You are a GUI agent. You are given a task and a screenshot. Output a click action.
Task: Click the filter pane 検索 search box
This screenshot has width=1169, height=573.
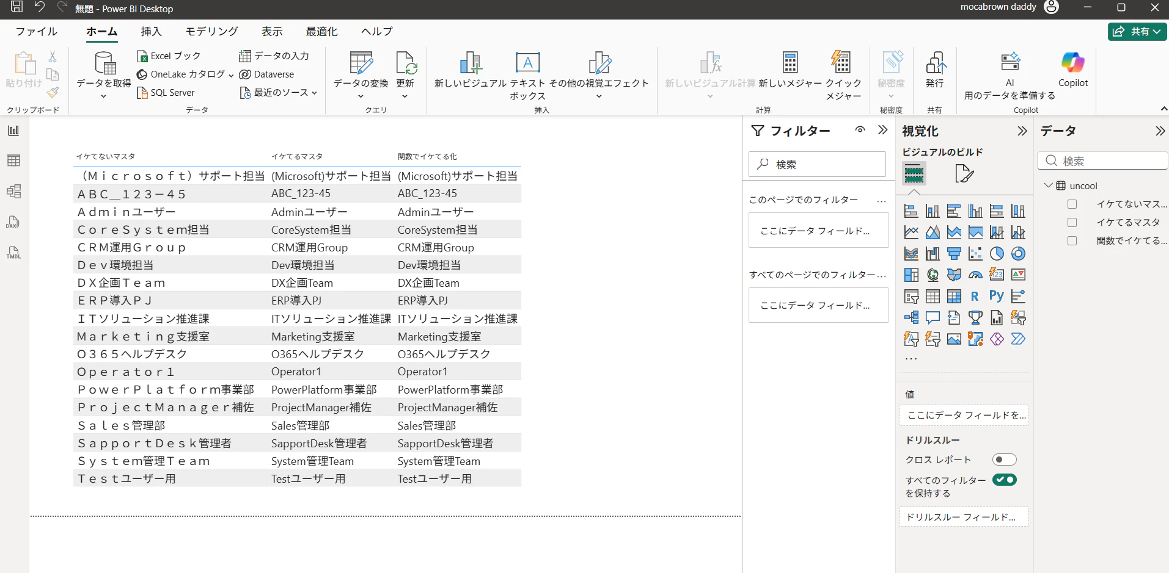[x=817, y=164]
